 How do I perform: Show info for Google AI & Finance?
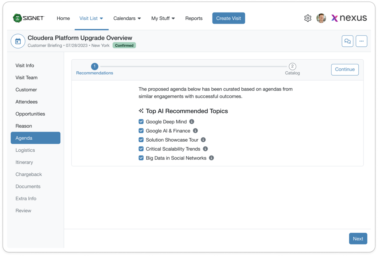195,131
